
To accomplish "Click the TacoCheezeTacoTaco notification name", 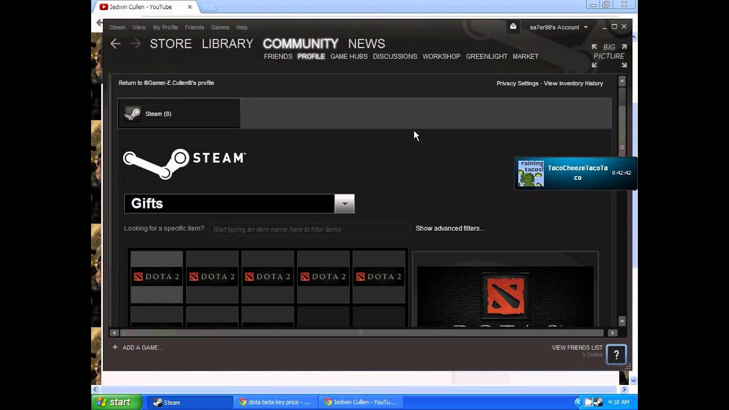I will (x=578, y=173).
